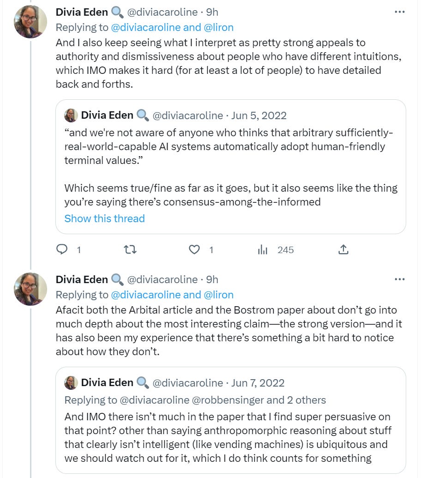This screenshot has height=478, width=421.
Task: Click 'Show this thread' link
Action: 104,218
